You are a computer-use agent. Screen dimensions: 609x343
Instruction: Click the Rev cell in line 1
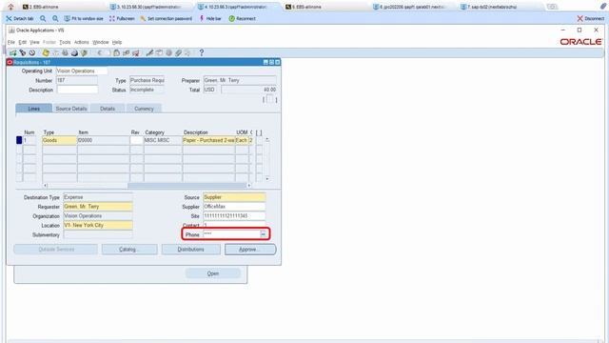tap(136, 140)
